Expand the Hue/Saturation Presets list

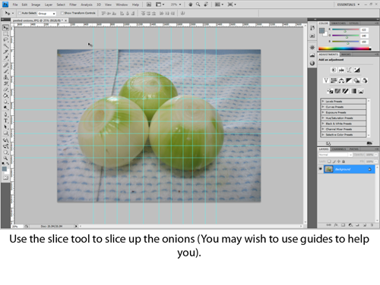344,118
